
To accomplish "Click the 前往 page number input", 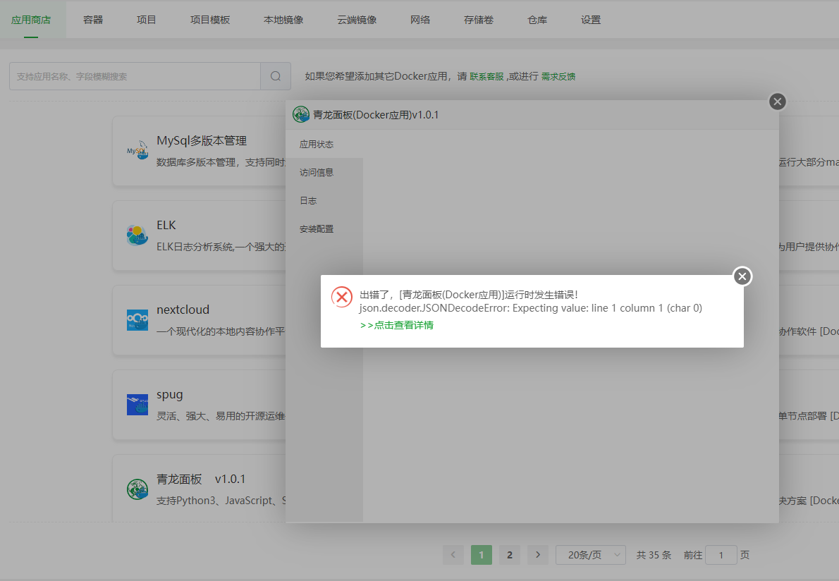I will (x=721, y=555).
